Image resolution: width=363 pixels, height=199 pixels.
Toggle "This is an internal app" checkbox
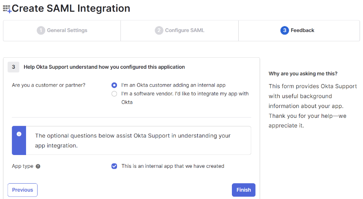114,166
